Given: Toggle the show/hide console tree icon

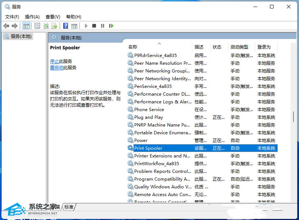Looking at the screenshot, I should pyautogui.click(x=26, y=26).
